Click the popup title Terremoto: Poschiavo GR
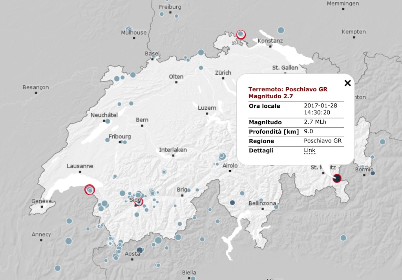Viewport: 402px width, 280px height. click(x=288, y=89)
